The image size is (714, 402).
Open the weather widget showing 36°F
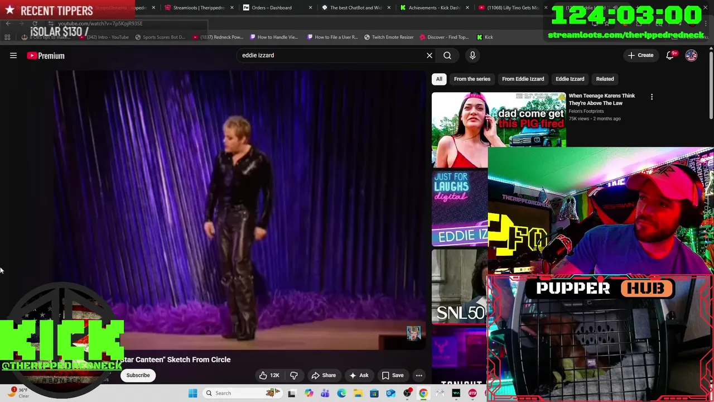click(18, 393)
